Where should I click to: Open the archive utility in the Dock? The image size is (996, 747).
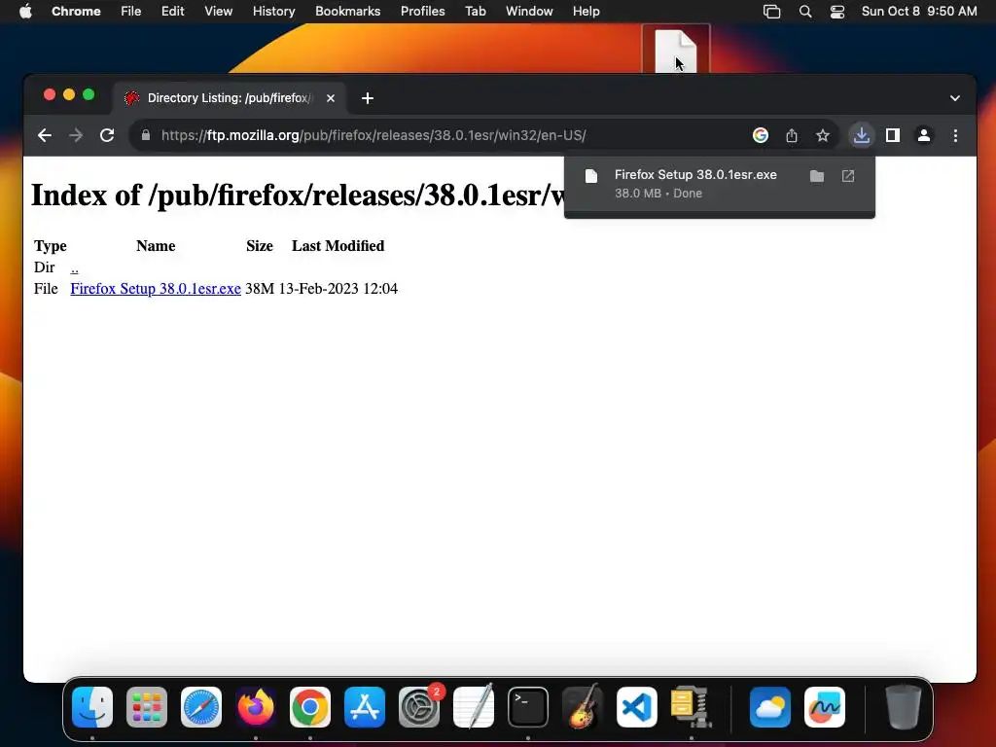692,707
